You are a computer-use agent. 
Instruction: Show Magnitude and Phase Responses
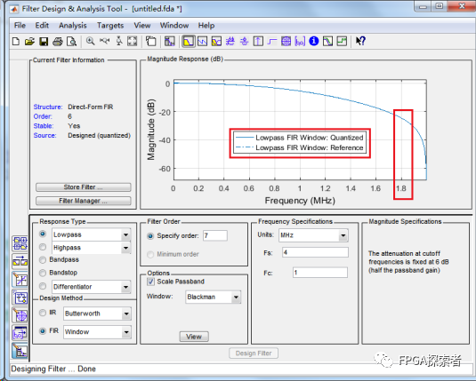coord(216,41)
